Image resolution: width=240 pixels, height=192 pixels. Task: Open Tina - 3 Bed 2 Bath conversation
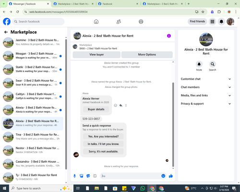(x=32, y=137)
